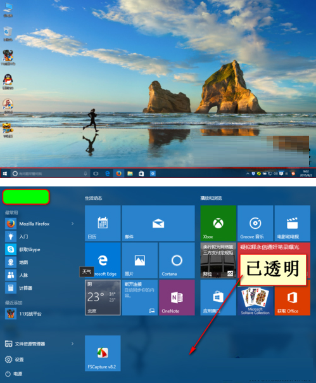
Task: Open the QQ penguin desktop shortcut
Action: point(8,82)
